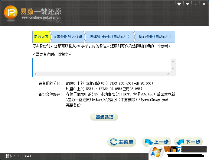
Task: Click the 高级选项 button
Action: tap(104, 117)
